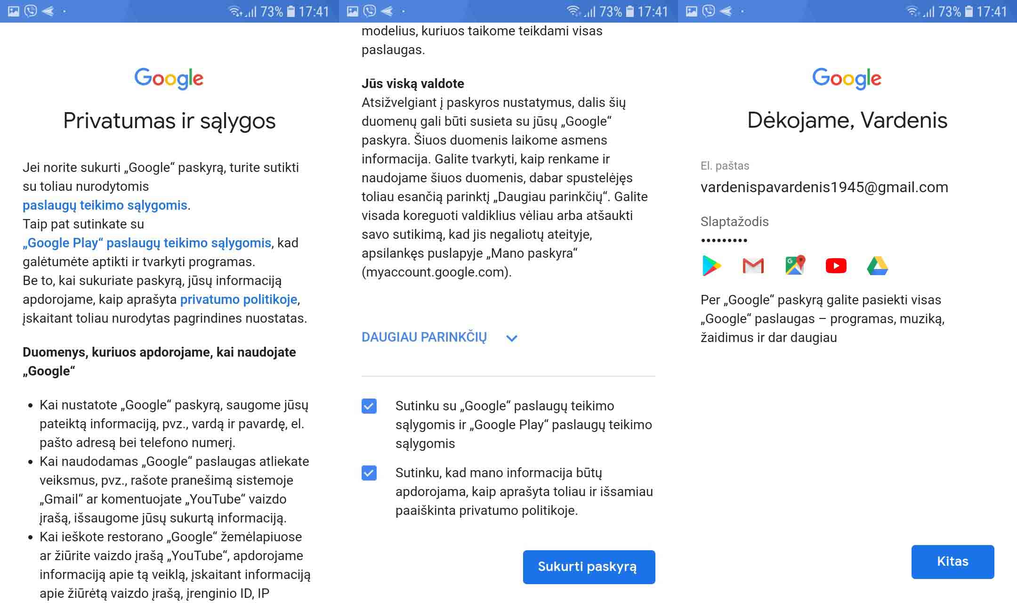
Task: Tap Viber icon in left screen status bar
Action: click(31, 11)
